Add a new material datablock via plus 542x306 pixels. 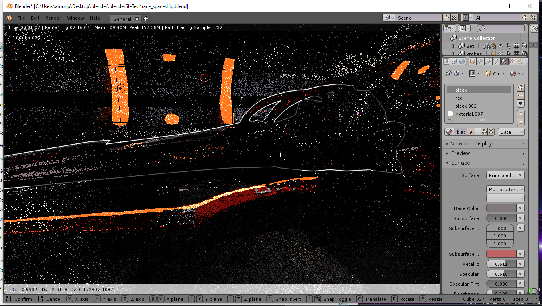tap(484, 132)
